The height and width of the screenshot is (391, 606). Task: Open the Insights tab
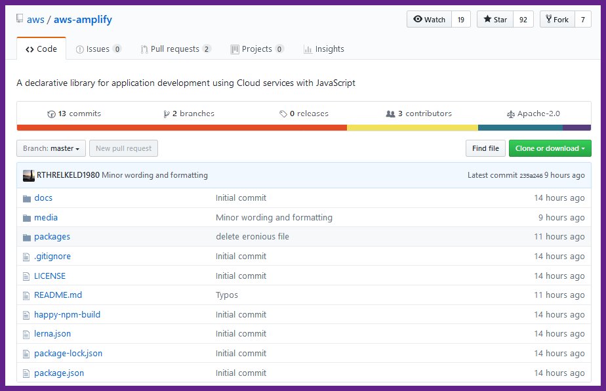click(324, 49)
